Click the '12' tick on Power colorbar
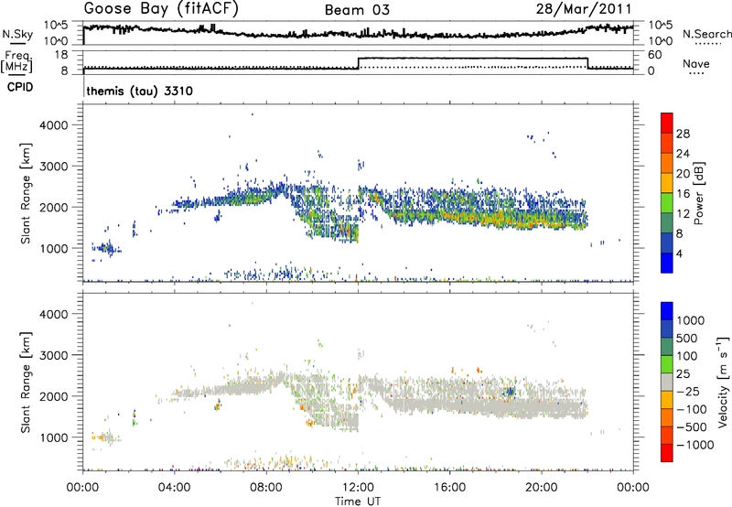Image resolution: width=732 pixels, height=507 pixels. coord(683,214)
